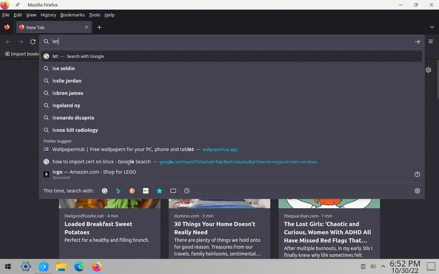Open Windows Start menu
439x274 pixels.
(x=8, y=266)
